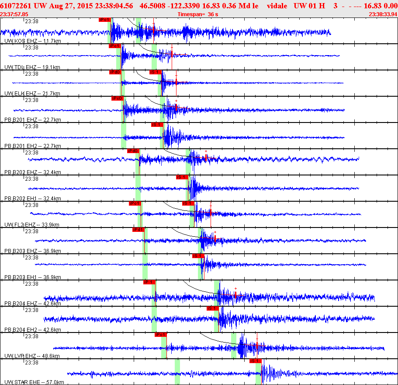Viewport: 398px width, 385px height.
Task: Click the iPd1 pick flag on B203 EHZ
Action: [138, 230]
